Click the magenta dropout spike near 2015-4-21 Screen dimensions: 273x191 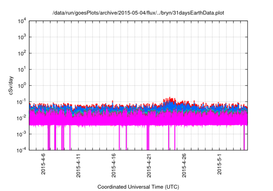pyautogui.click(x=148, y=137)
